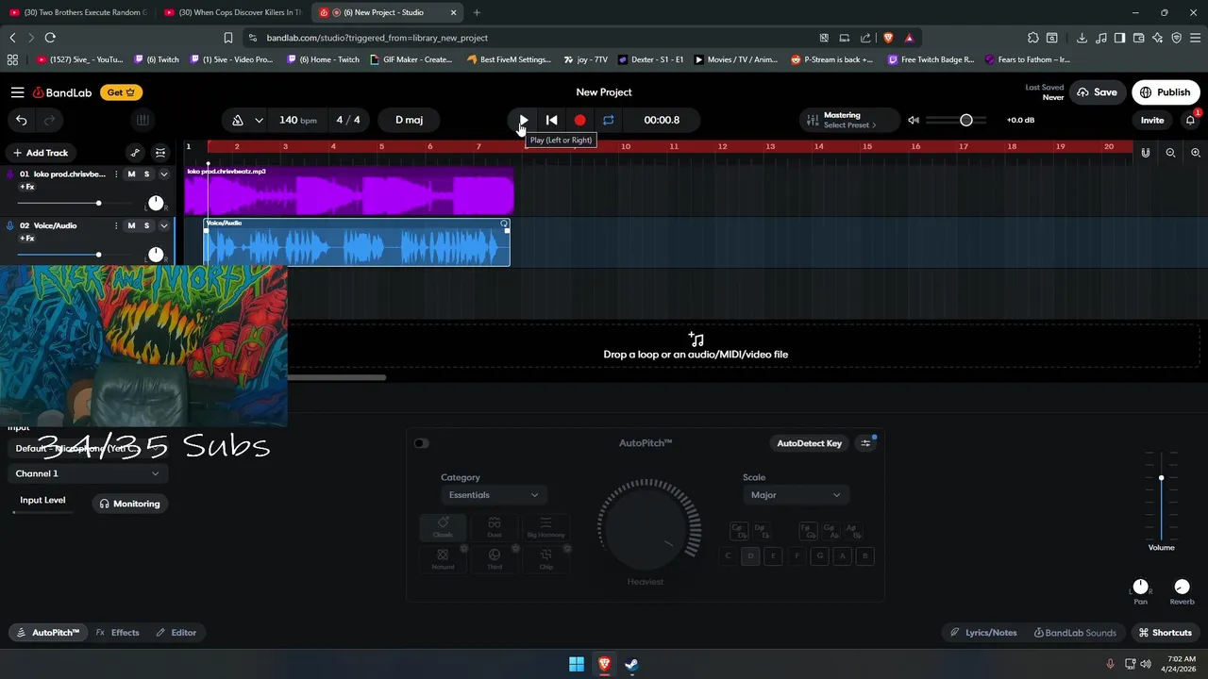Open track 01 three-dot menu
This screenshot has width=1208, height=679.
click(116, 174)
